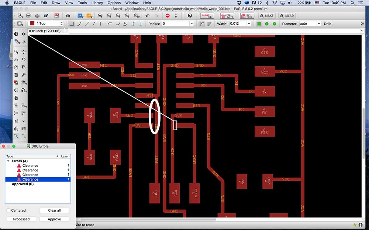
Task: Click the red layer color swatch
Action: 32,24
